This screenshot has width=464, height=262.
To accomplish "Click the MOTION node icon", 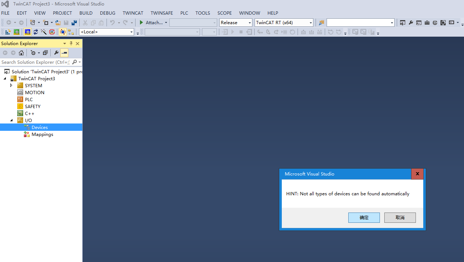I will click(20, 92).
